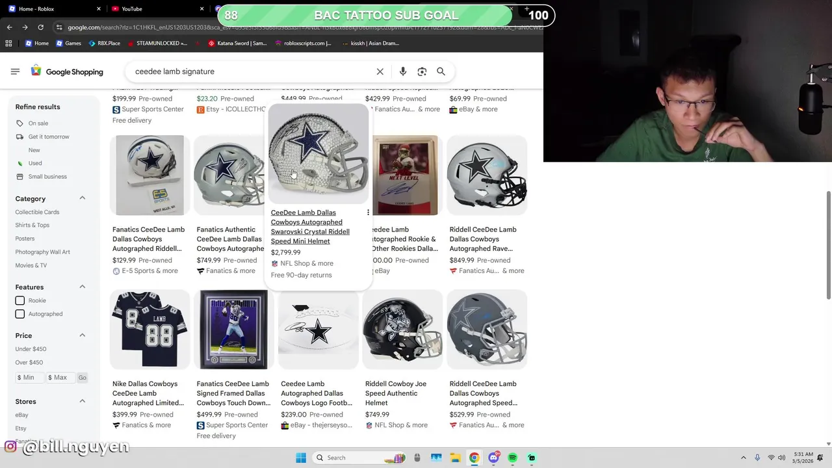Open the Katana Sword bookmark
This screenshot has width=832, height=468.
point(237,44)
